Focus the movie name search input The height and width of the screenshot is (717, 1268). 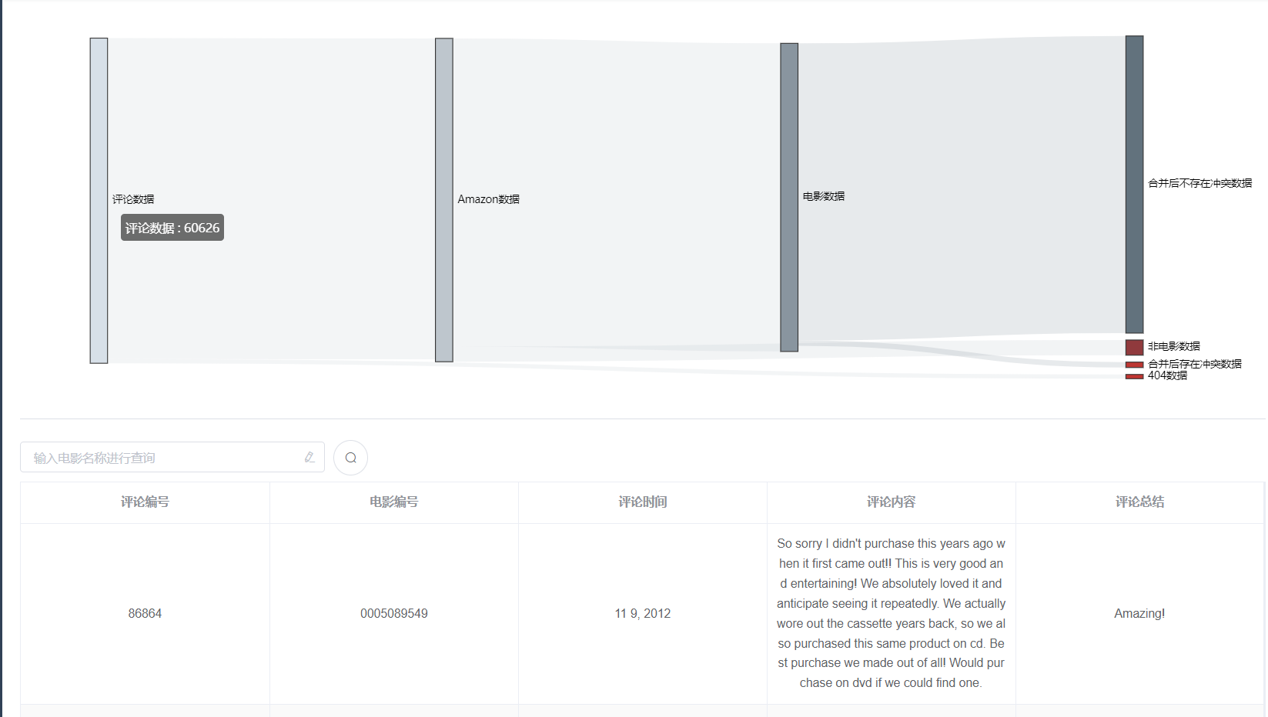(162, 458)
